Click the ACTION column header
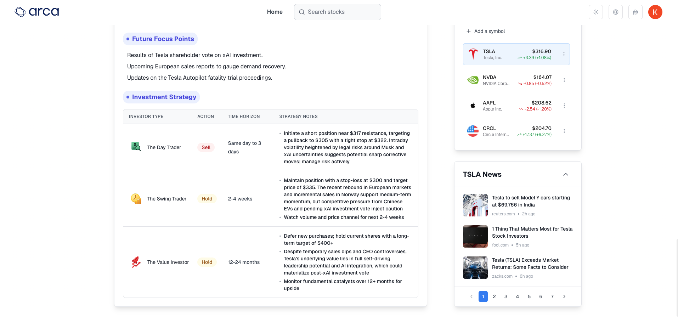The width and height of the screenshot is (678, 328). [205, 117]
